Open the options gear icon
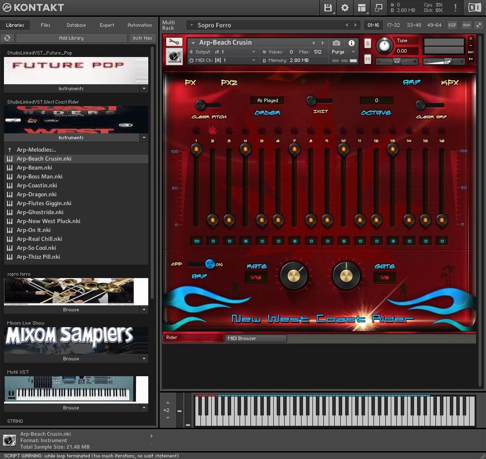Viewport: 486px width, 459px height. (345, 8)
